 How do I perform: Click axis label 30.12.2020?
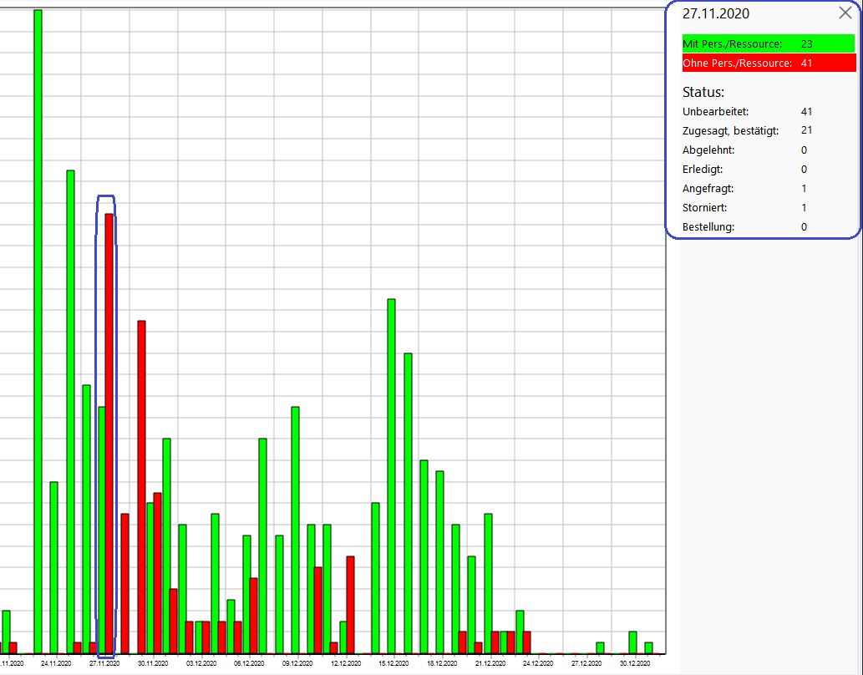tap(635, 663)
